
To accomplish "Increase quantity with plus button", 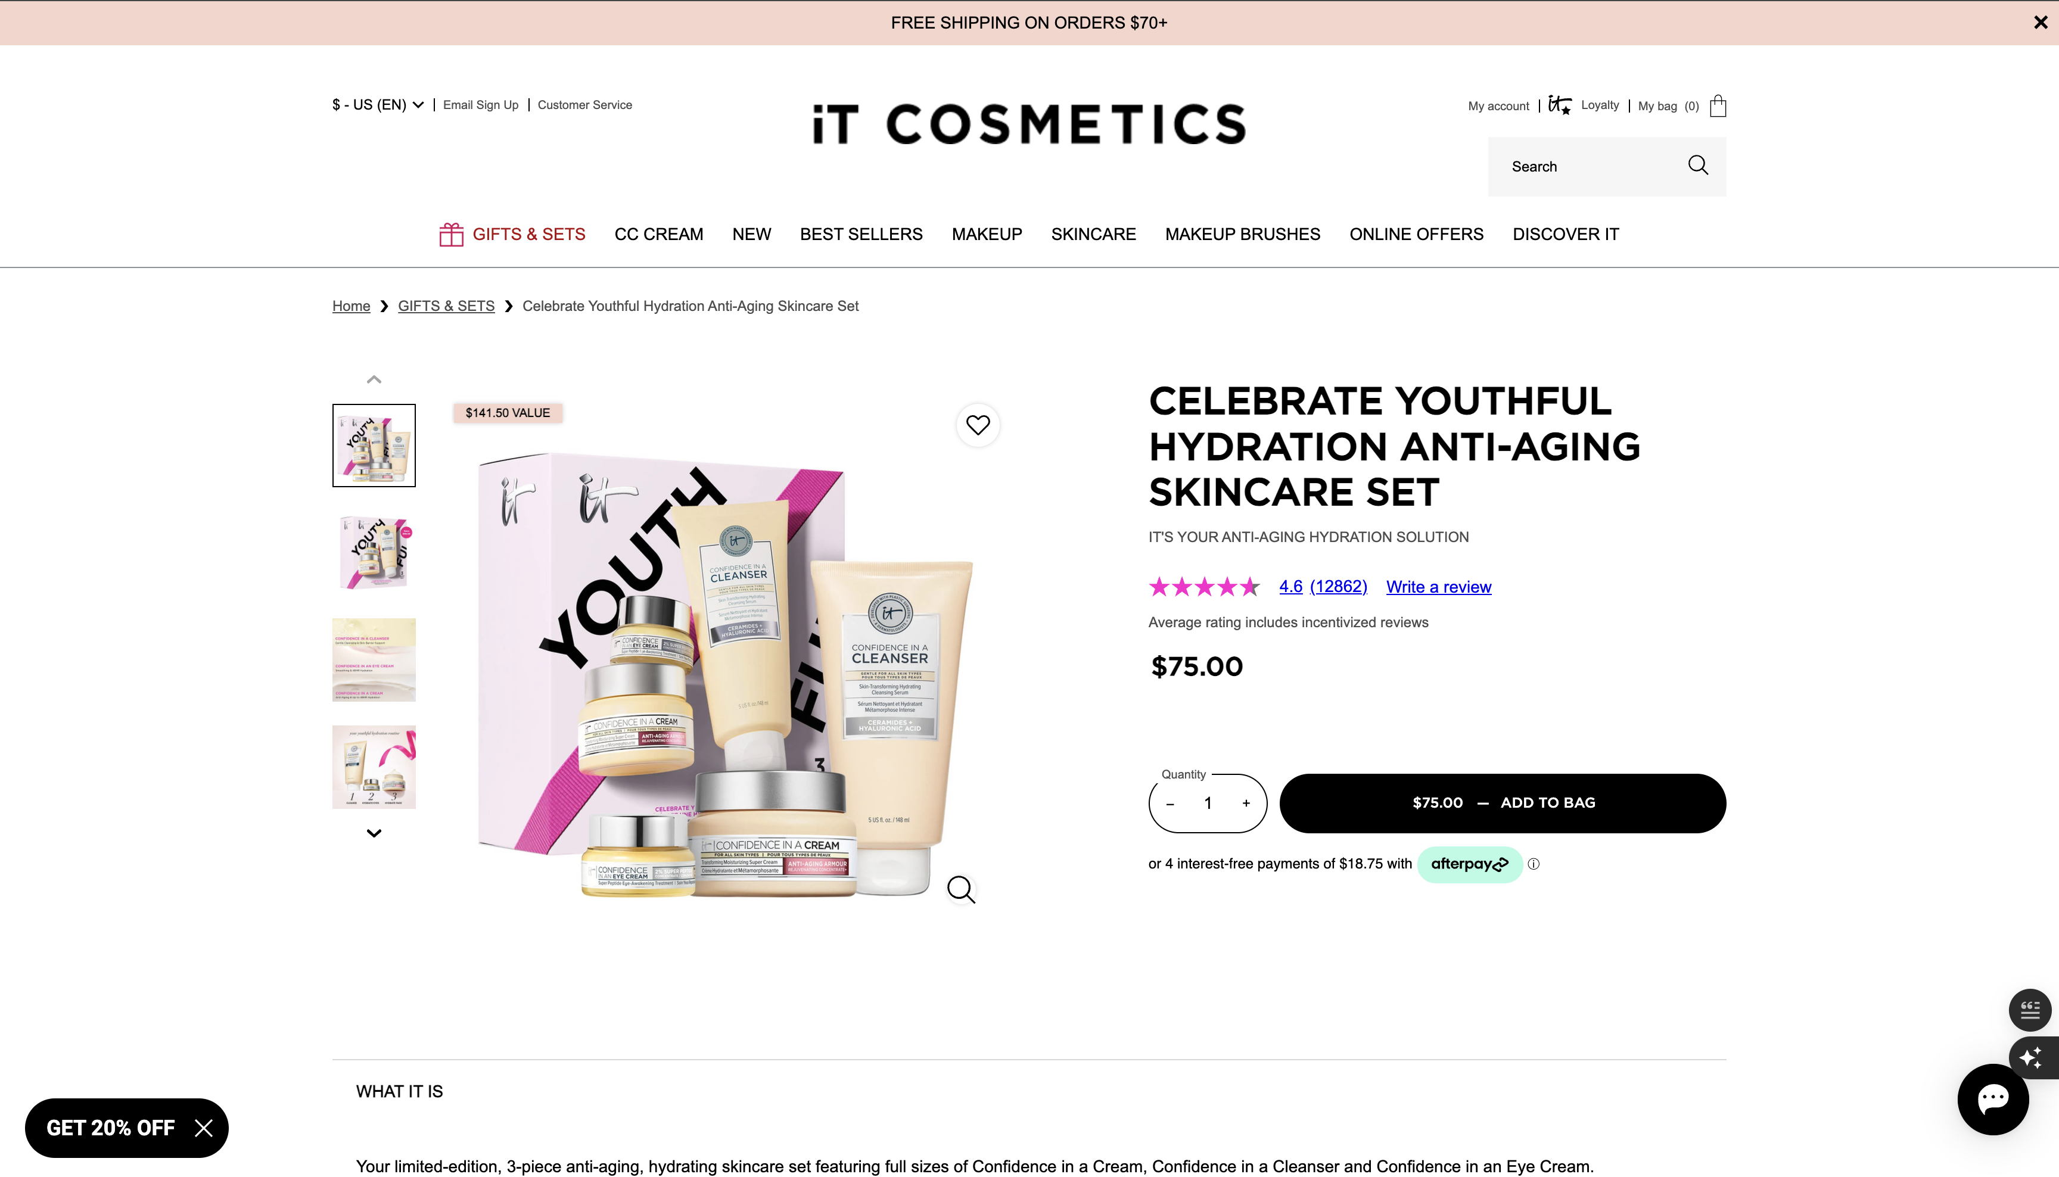I will [x=1246, y=804].
